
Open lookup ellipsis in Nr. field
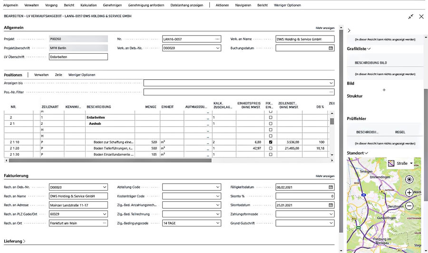(x=217, y=39)
